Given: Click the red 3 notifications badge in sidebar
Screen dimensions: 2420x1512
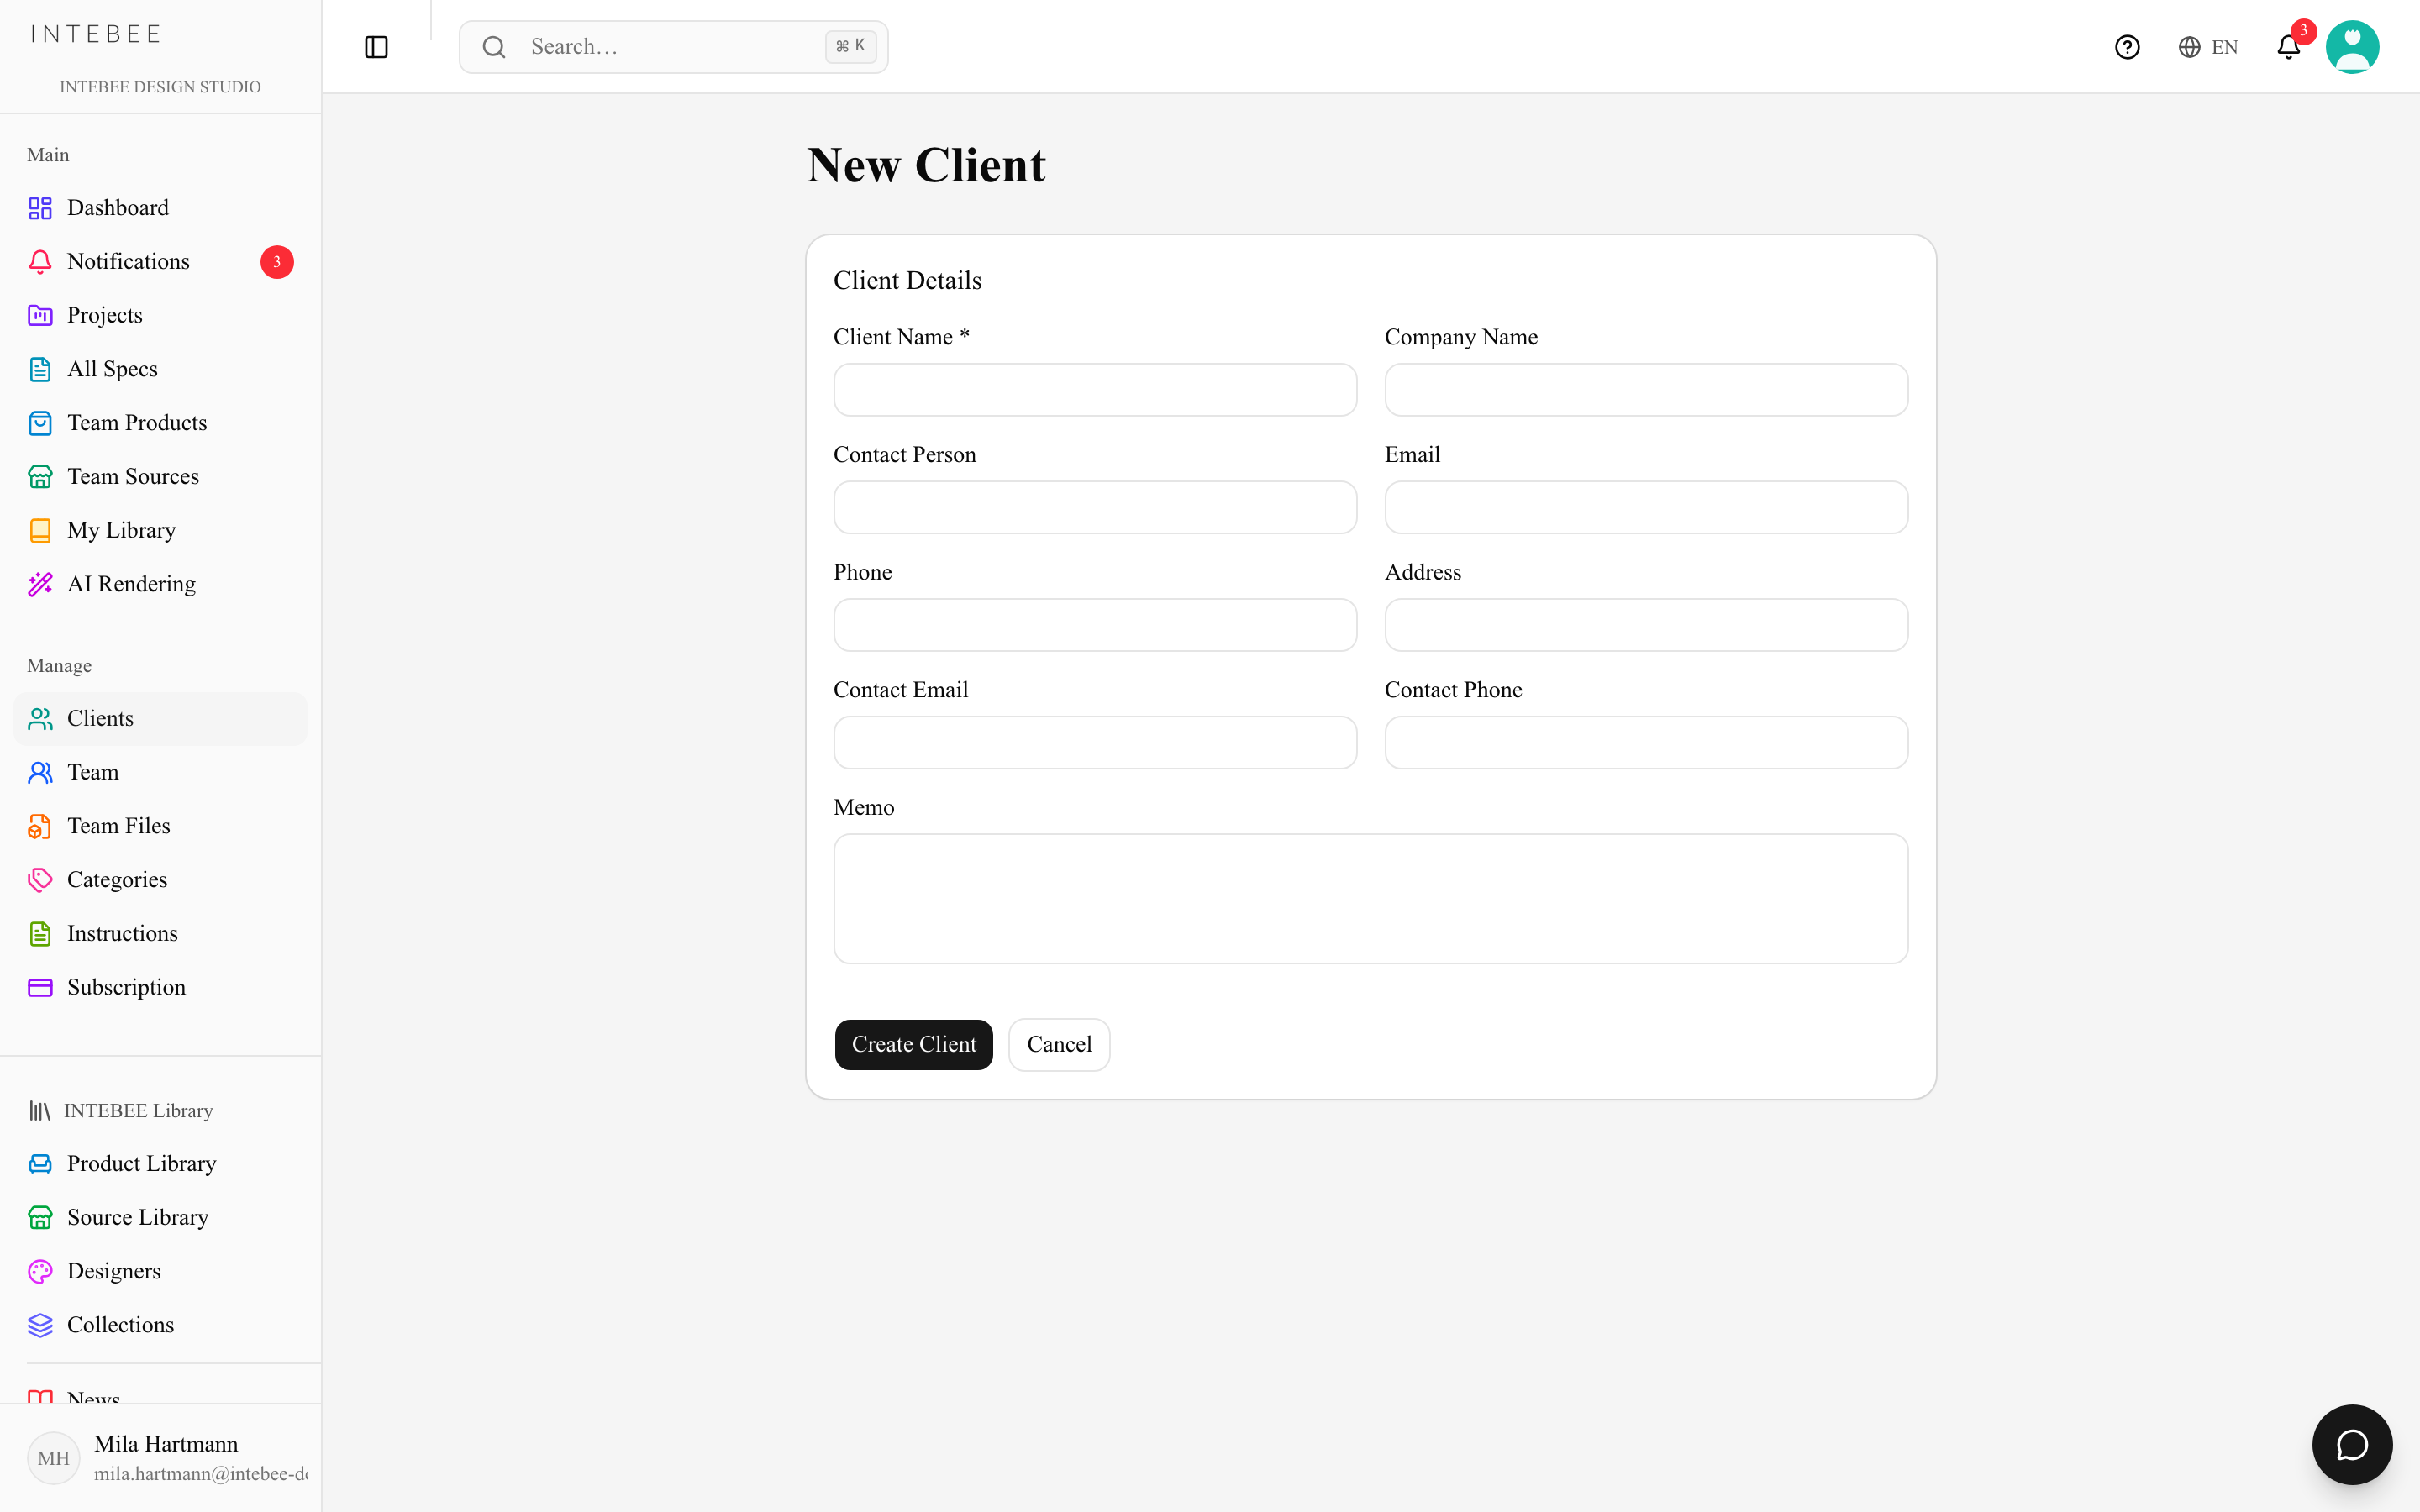Looking at the screenshot, I should click(x=277, y=262).
